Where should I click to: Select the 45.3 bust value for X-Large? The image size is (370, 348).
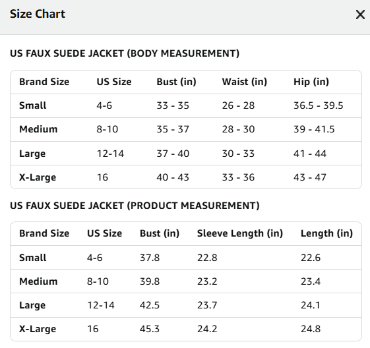(150, 329)
